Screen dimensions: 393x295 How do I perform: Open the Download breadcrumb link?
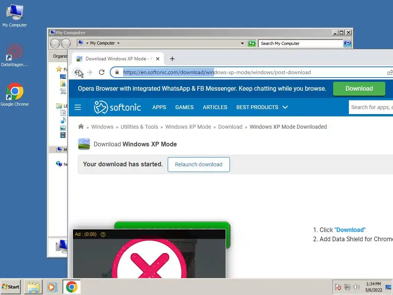(x=230, y=127)
